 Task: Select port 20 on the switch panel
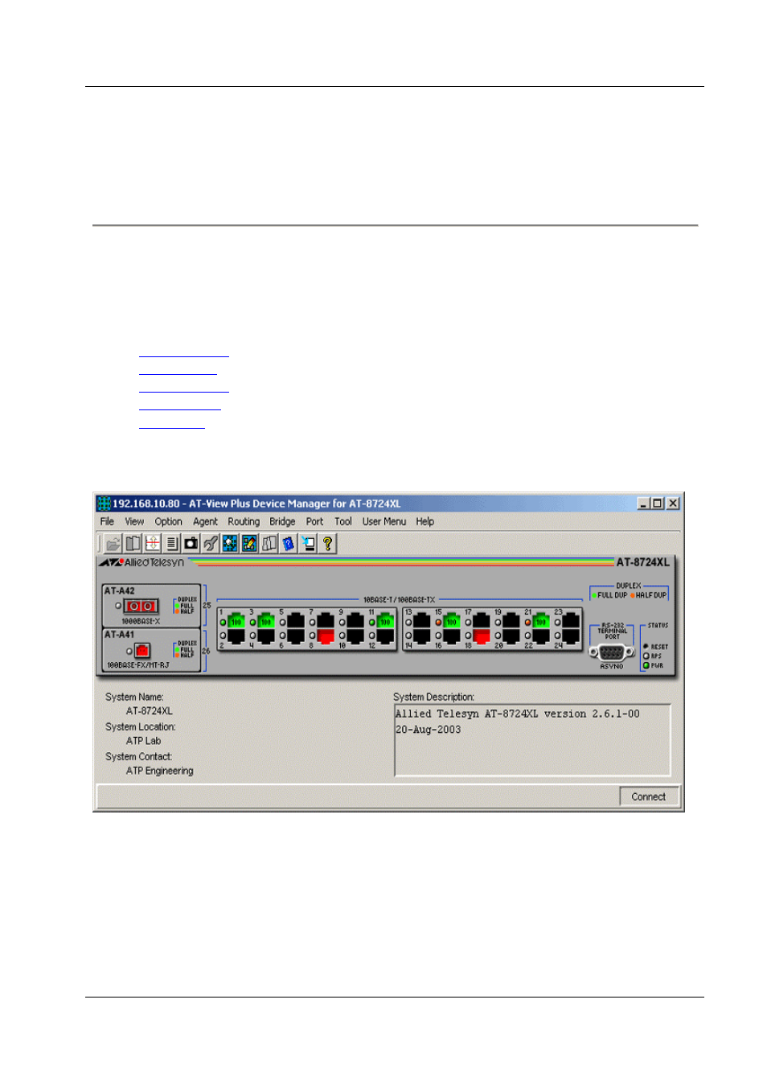coord(511,636)
